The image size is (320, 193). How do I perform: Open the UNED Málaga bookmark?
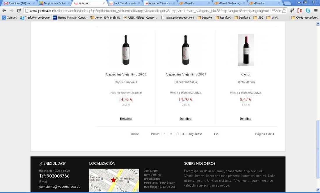(x=140, y=17)
